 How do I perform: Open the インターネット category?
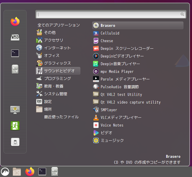[x=58, y=48]
